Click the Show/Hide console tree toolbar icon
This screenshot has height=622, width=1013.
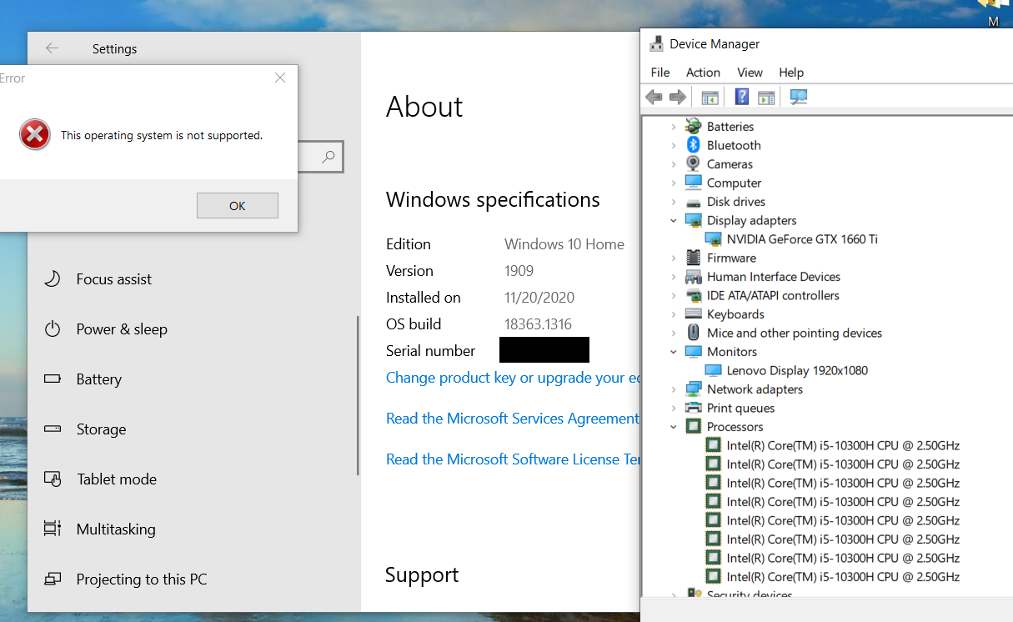point(710,98)
